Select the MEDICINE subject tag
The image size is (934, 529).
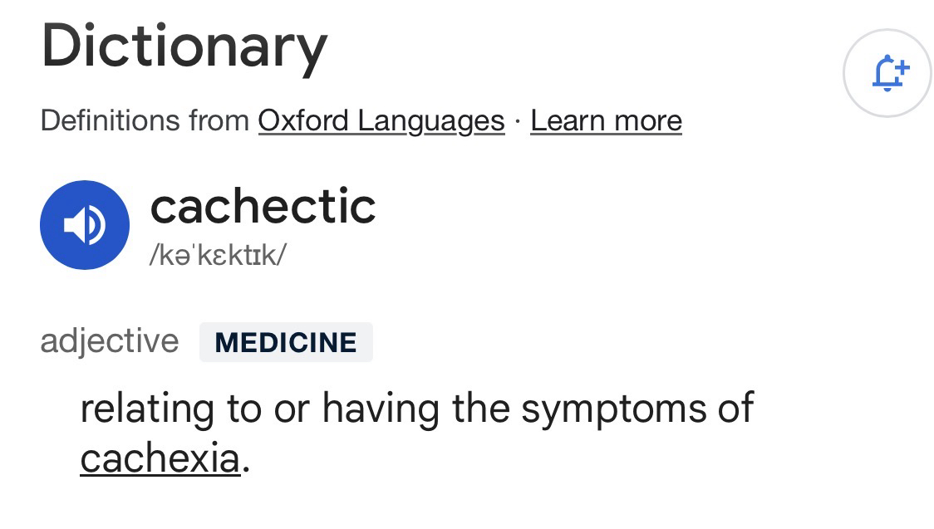point(286,342)
